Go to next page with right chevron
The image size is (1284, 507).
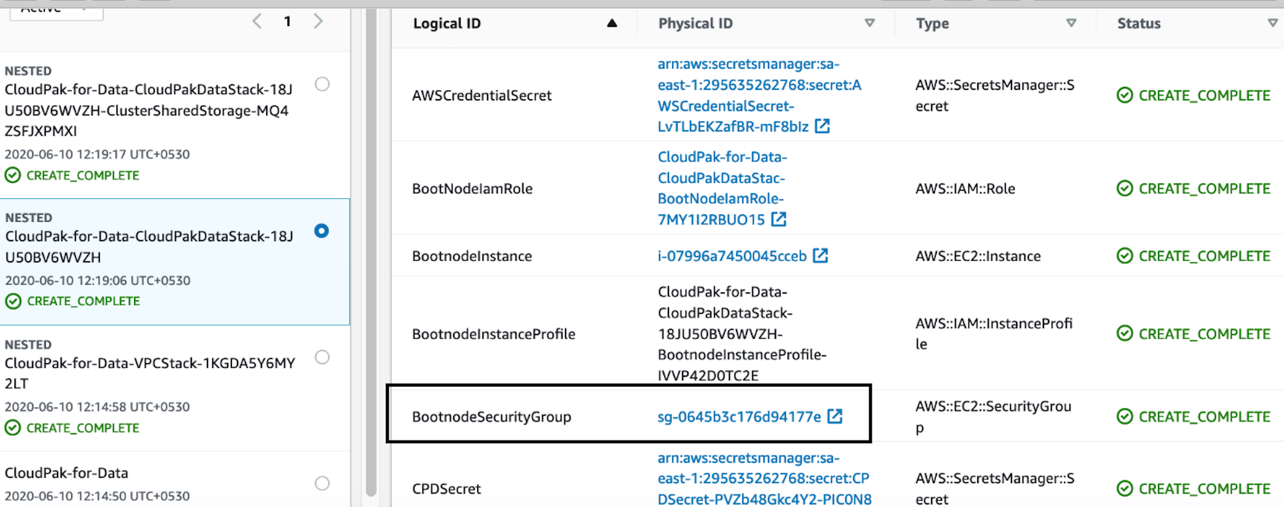pos(318,21)
